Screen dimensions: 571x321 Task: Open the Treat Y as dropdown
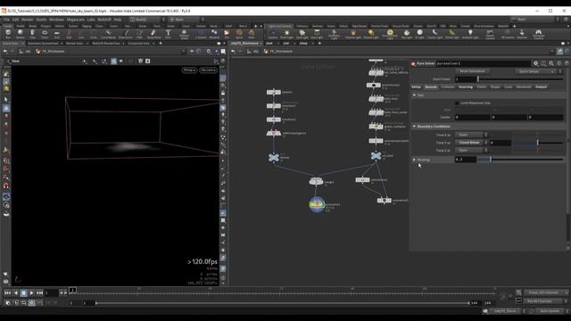[x=471, y=143]
